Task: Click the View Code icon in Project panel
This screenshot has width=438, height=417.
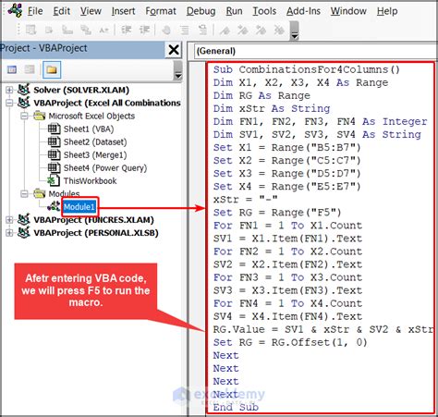Action: [12, 69]
